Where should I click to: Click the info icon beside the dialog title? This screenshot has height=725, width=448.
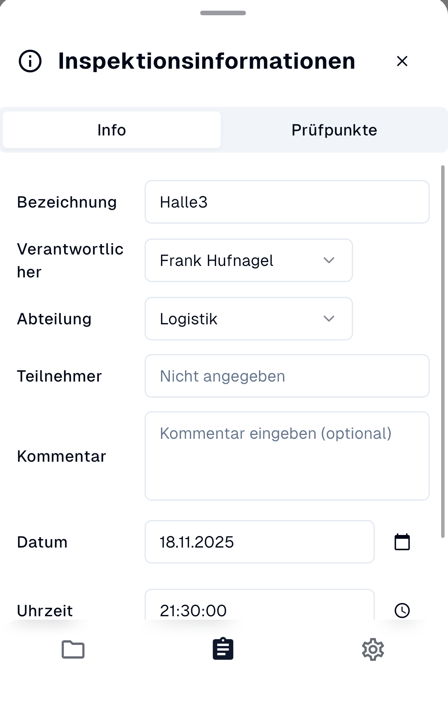29,61
